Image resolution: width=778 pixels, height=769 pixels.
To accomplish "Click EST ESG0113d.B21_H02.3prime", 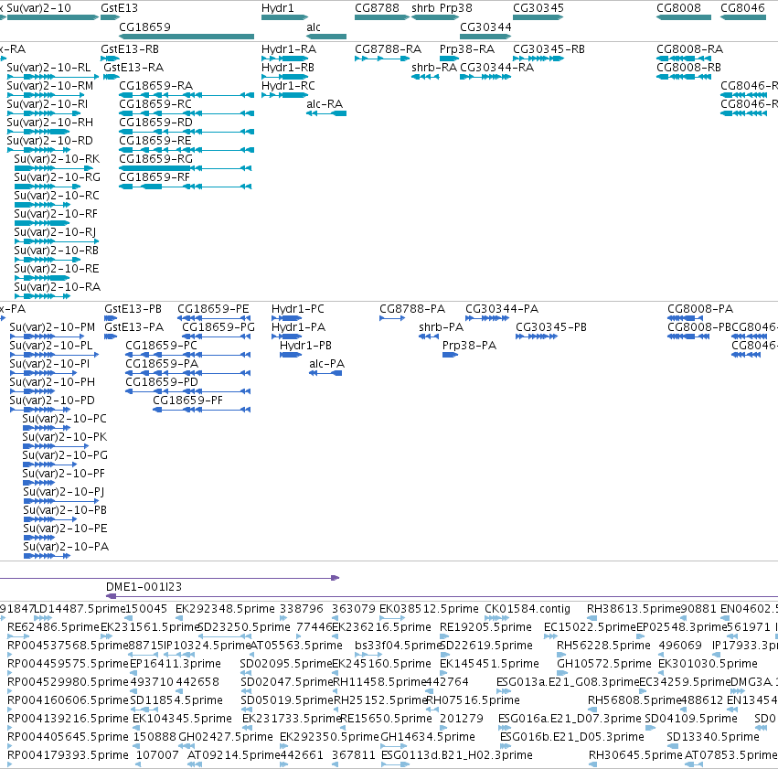I will [x=395, y=764].
